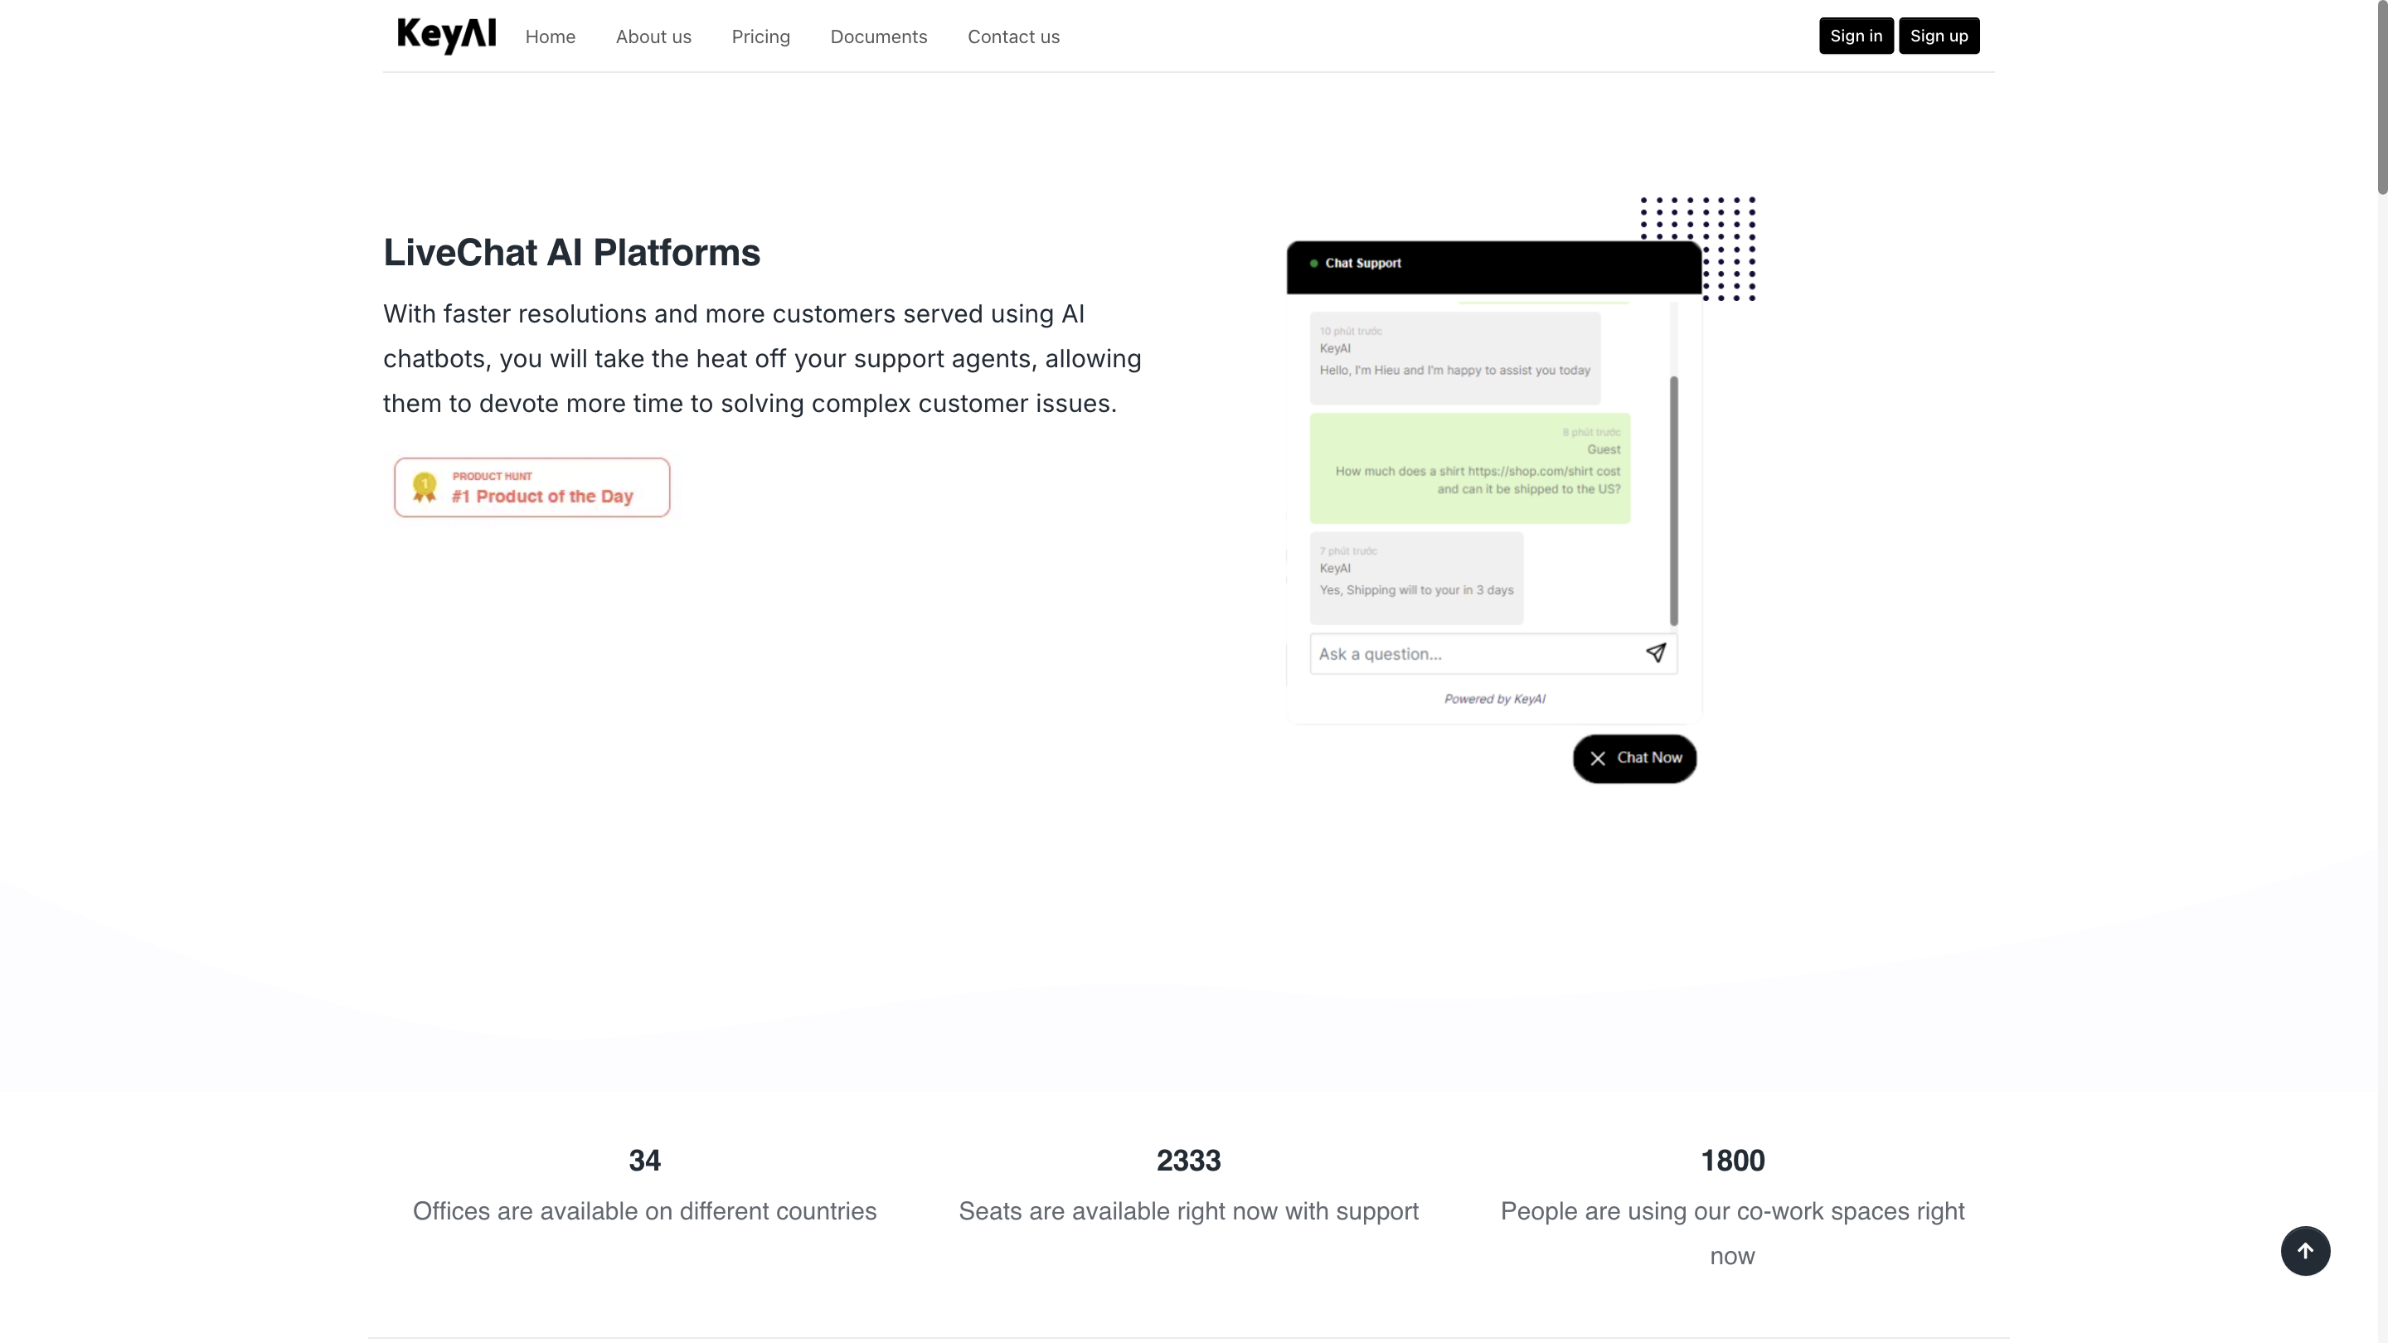The height and width of the screenshot is (1343, 2388).
Task: Click the Ask a question input field
Action: coord(1474,653)
